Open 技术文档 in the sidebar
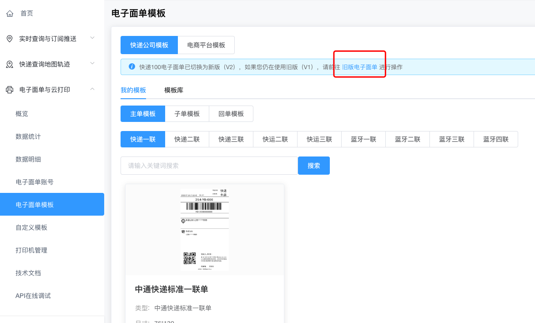 pyautogui.click(x=28, y=273)
